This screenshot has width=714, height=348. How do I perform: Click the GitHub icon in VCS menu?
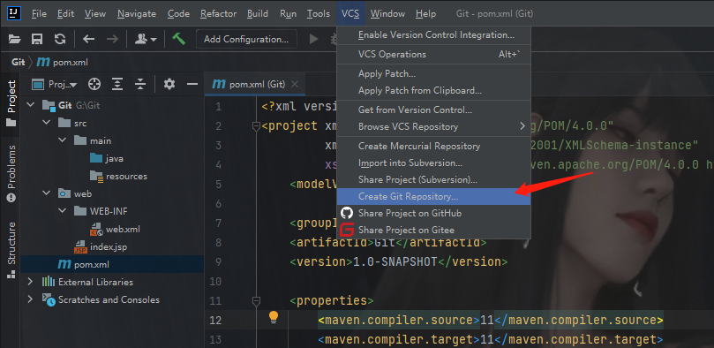click(x=347, y=213)
